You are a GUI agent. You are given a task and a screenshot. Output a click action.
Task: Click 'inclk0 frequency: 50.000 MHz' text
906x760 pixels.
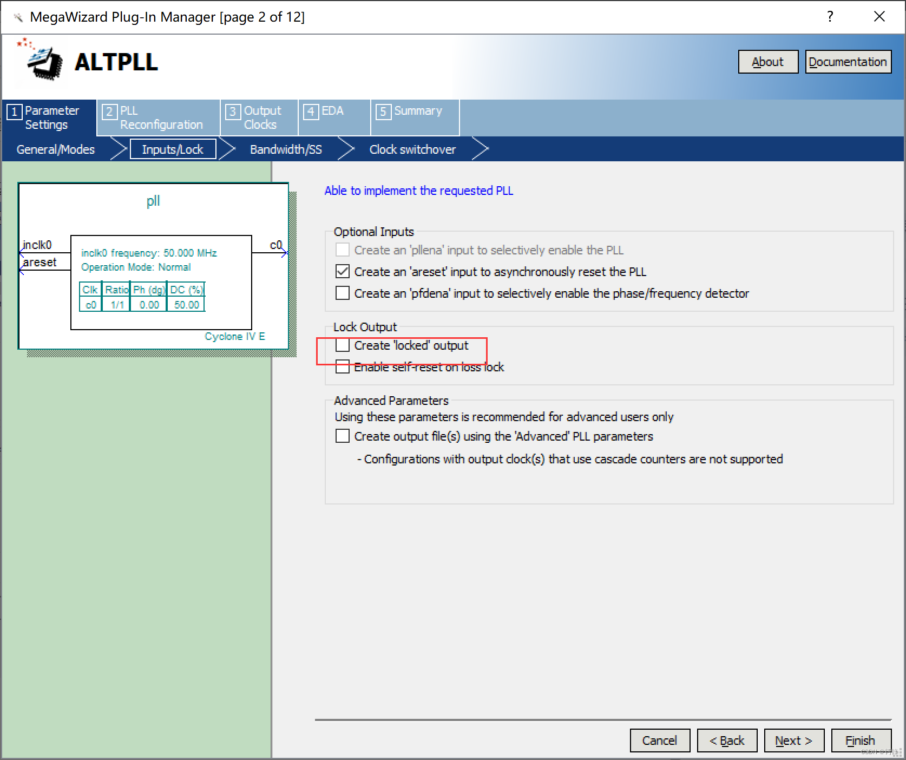[149, 253]
